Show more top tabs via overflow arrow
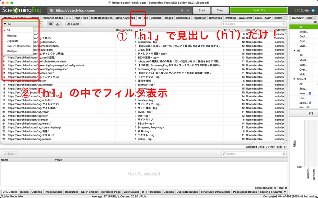Image resolution: width=318 pixels, height=198 pixels. click(x=285, y=18)
